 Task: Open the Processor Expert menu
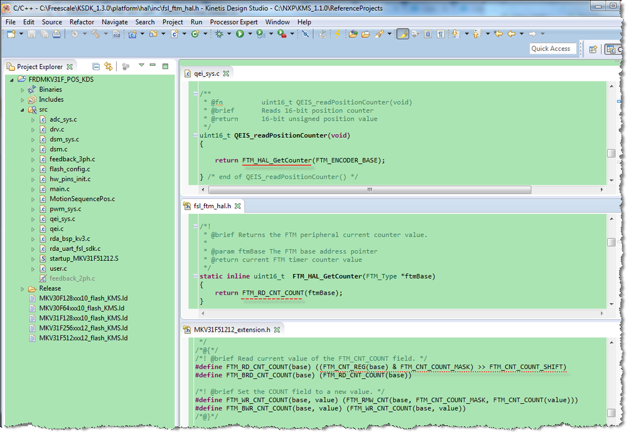(x=233, y=22)
